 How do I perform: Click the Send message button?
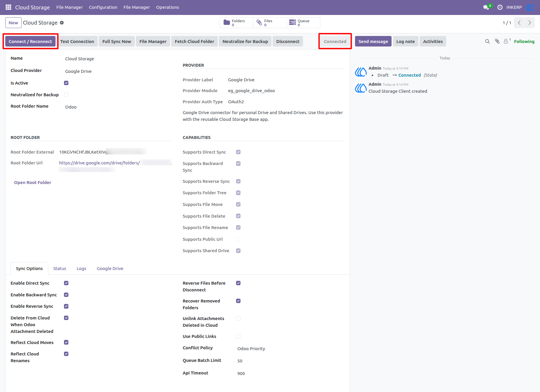click(373, 42)
